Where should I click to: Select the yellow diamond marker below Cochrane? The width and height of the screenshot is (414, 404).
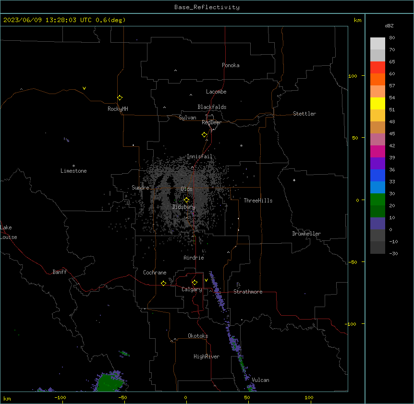point(163,283)
